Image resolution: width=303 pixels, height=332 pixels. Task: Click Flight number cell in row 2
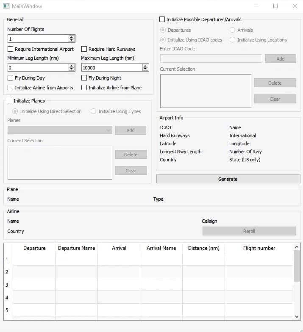(x=259, y=272)
